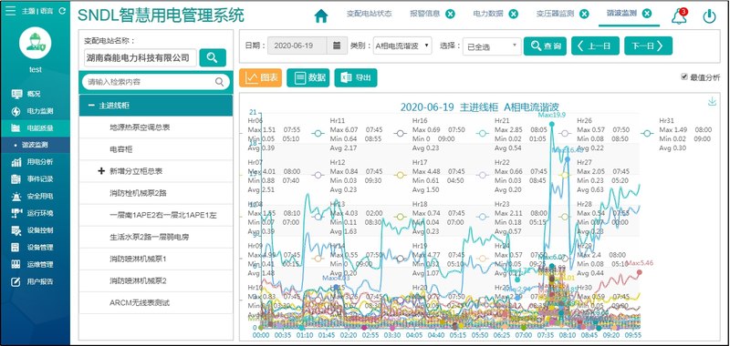
Task: Select 地源热泵空调总表 in the tree
Action: click(x=155, y=127)
